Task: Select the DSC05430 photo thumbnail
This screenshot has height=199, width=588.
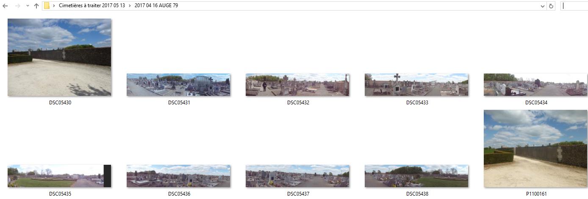Action: 59,57
